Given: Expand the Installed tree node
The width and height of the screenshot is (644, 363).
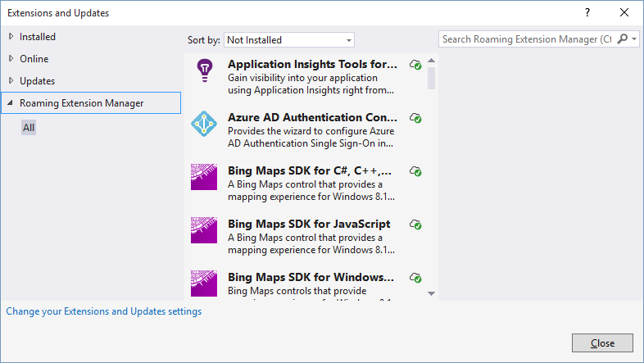Looking at the screenshot, I should [x=11, y=37].
